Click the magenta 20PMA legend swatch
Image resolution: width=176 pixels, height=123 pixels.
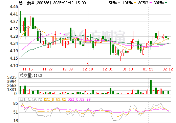pyautogui.click(x=151, y=3)
